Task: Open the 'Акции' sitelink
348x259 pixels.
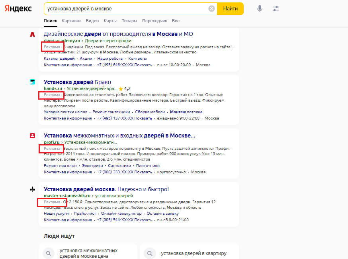Action: 86,59
